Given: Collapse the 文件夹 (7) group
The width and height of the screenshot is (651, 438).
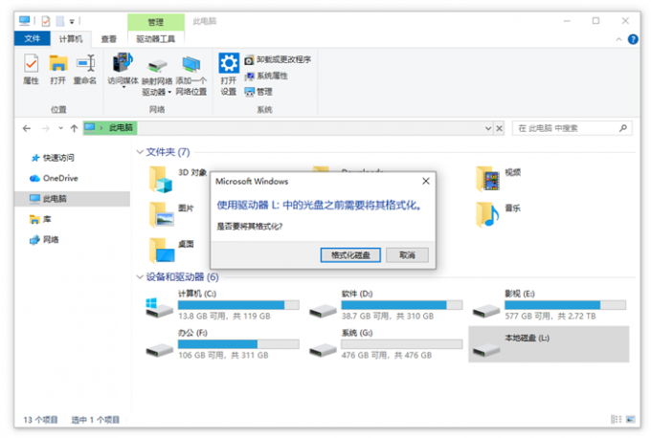Looking at the screenshot, I should click(x=140, y=152).
